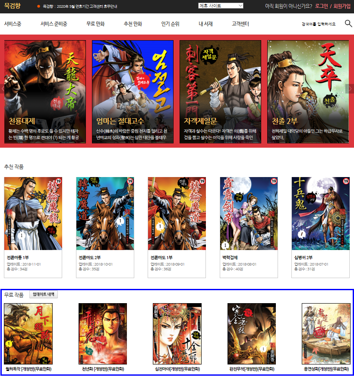This screenshot has width=354, height=377.
Task: Open the 서비스중 menu
Action: tap(13, 24)
